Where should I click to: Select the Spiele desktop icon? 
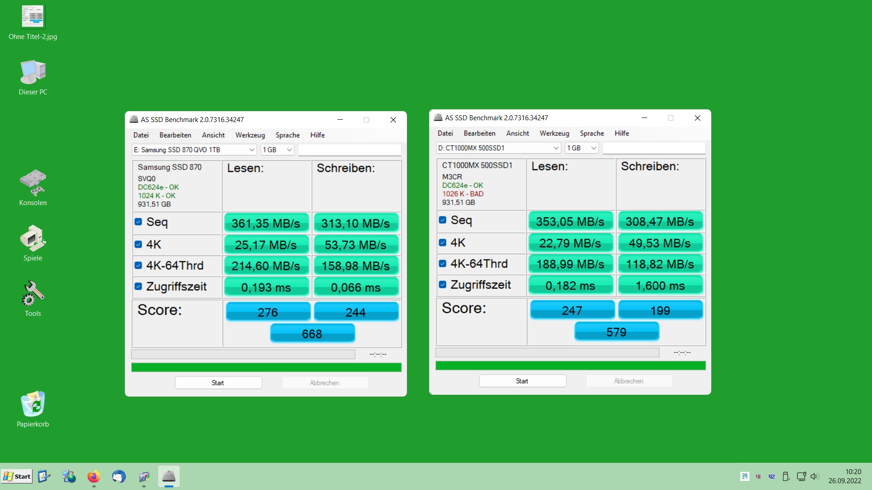33,243
